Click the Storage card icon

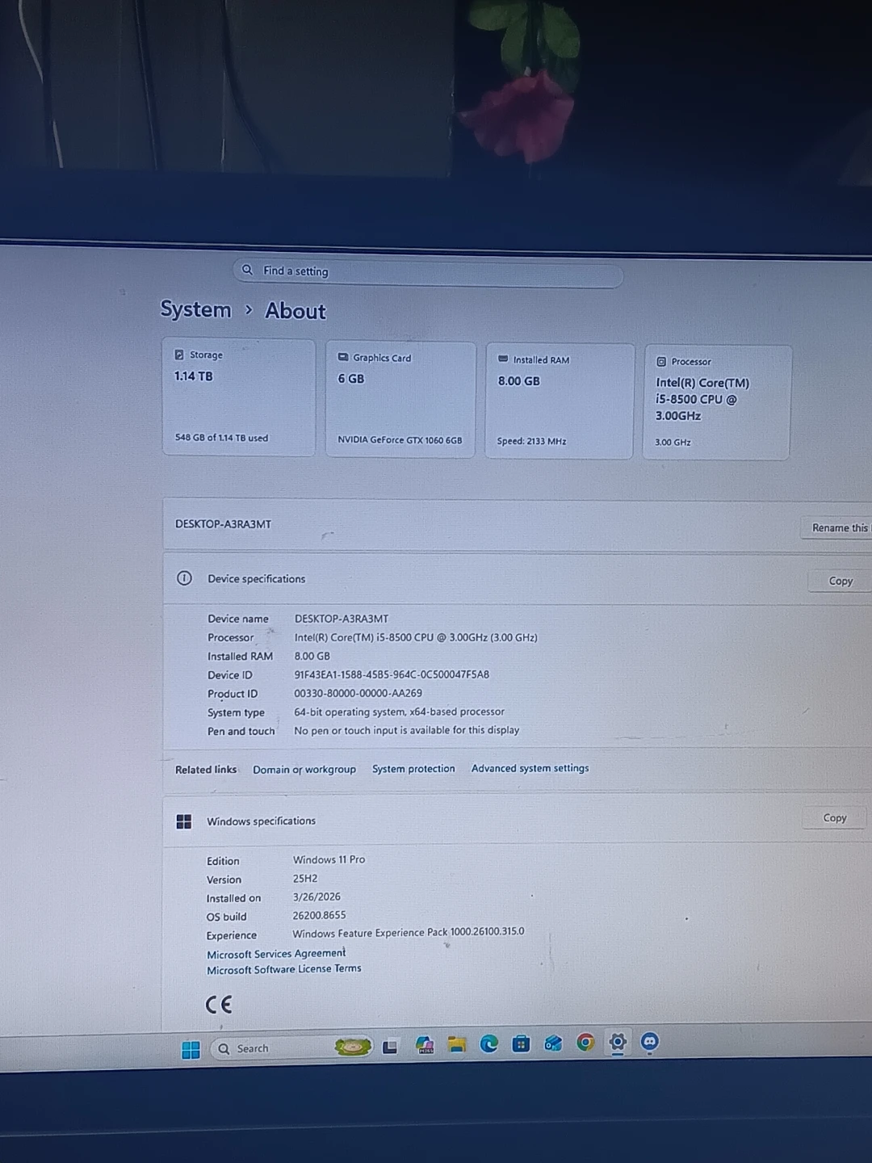pos(179,355)
